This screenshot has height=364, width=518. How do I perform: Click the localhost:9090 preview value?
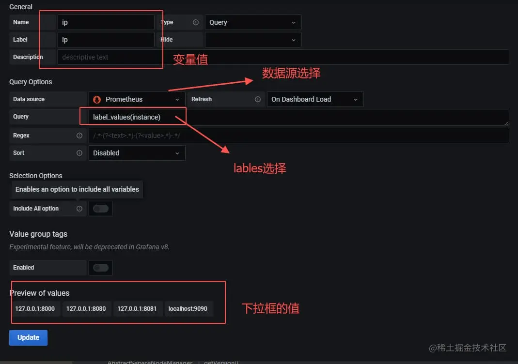[188, 309]
